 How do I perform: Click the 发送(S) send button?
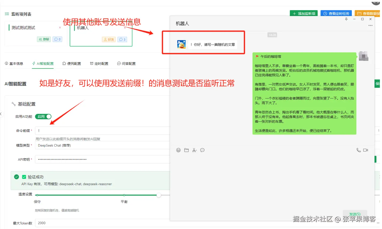(x=355, y=214)
